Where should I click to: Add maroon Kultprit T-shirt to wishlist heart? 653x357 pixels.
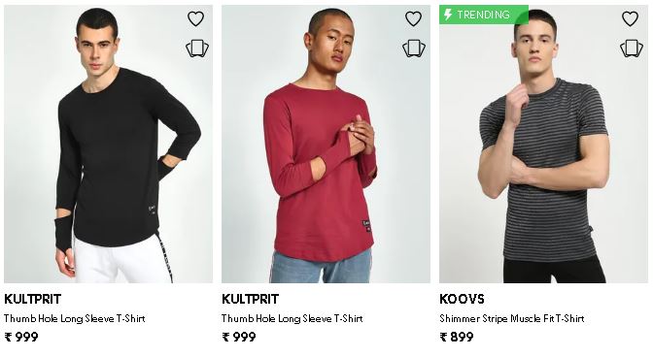point(413,18)
